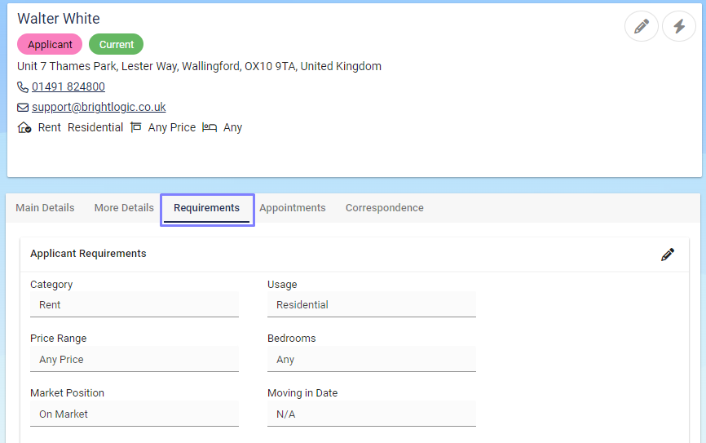
Task: Click the Category field showing Rent
Action: tap(135, 304)
